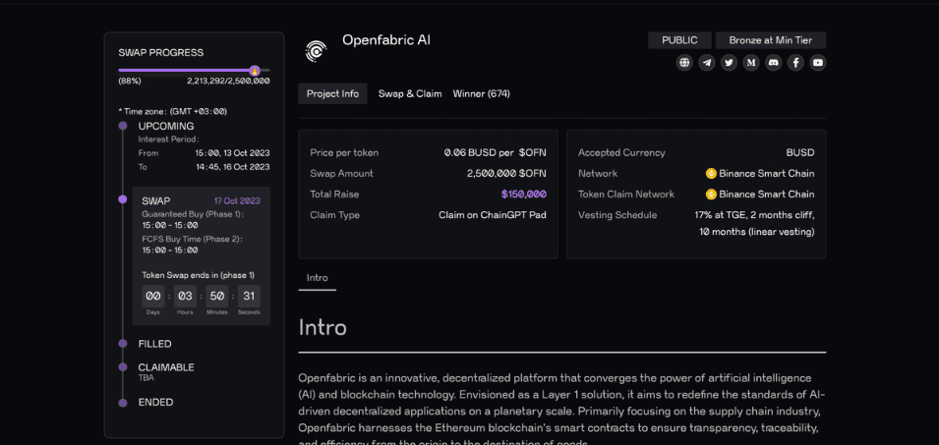Open the YouTube social icon

click(x=817, y=62)
